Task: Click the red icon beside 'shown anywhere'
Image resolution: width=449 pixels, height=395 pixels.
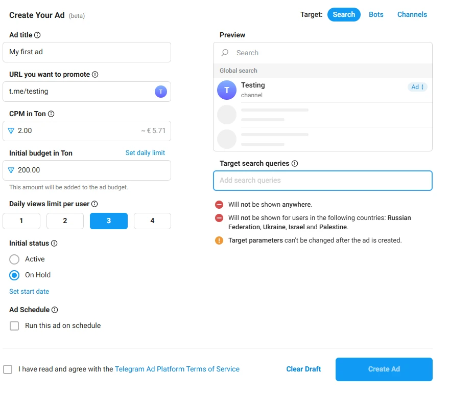Action: tap(219, 205)
